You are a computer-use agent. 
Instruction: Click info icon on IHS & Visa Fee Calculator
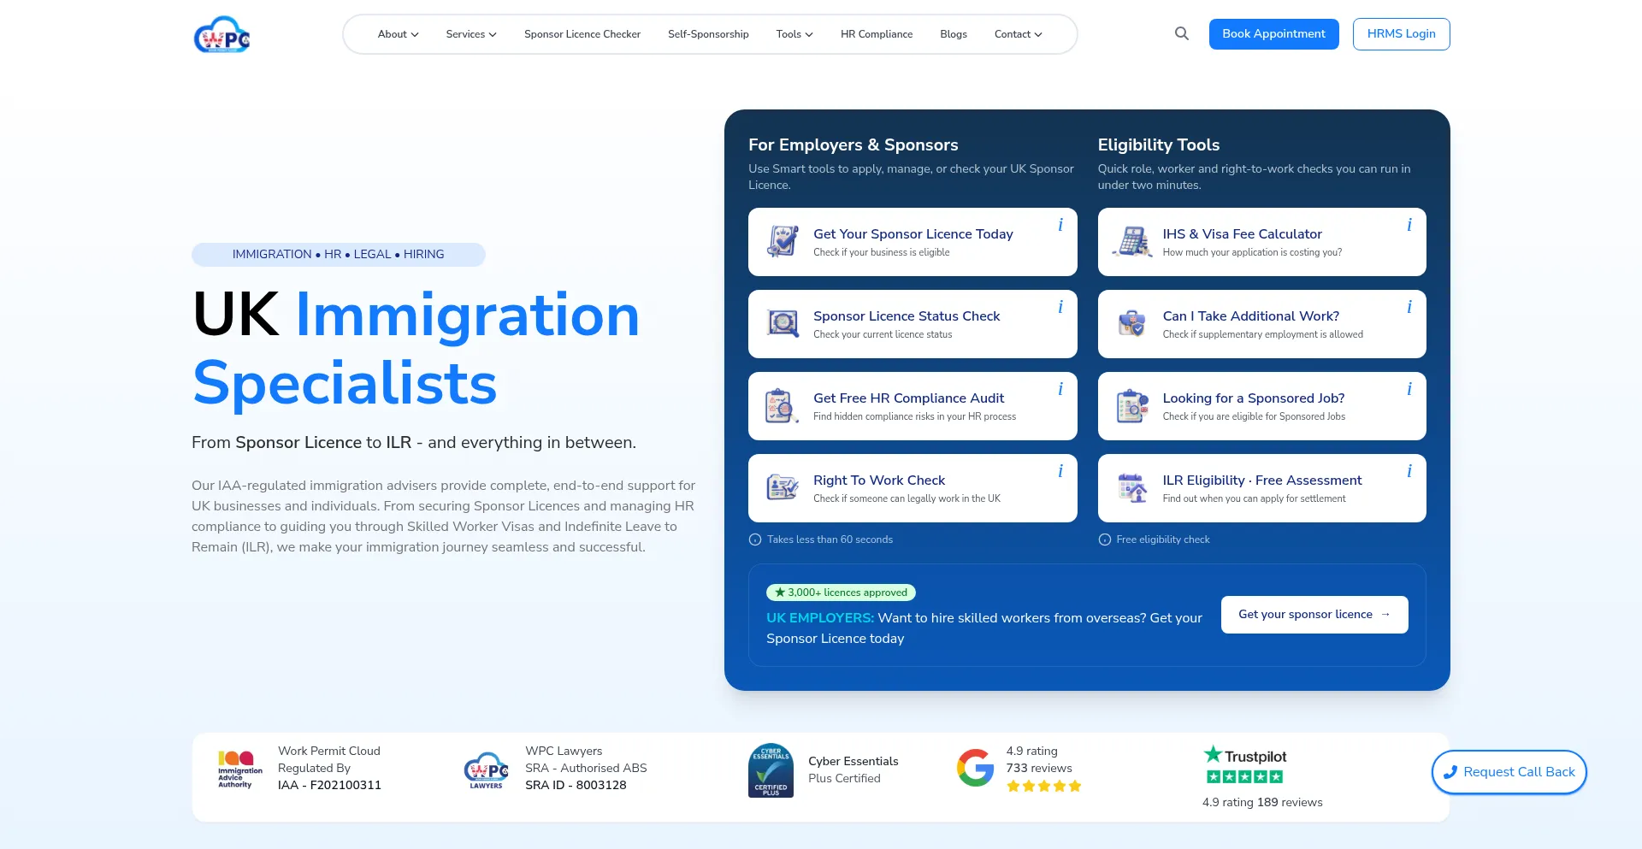[1409, 225]
